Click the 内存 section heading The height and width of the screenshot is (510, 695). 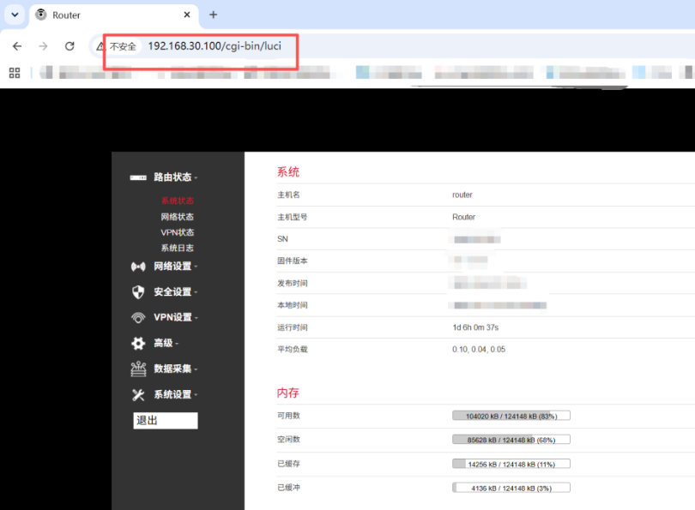click(288, 393)
